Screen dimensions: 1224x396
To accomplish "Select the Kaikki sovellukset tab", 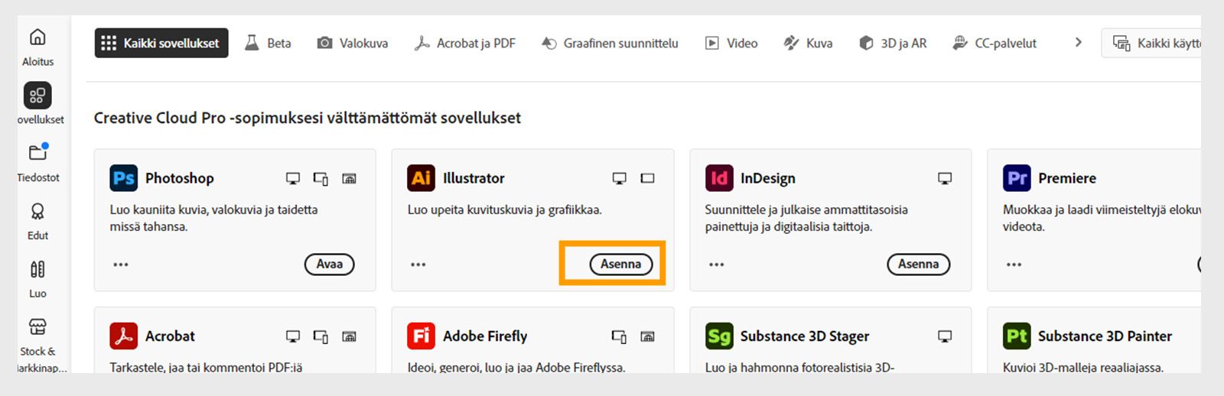I will (x=161, y=43).
